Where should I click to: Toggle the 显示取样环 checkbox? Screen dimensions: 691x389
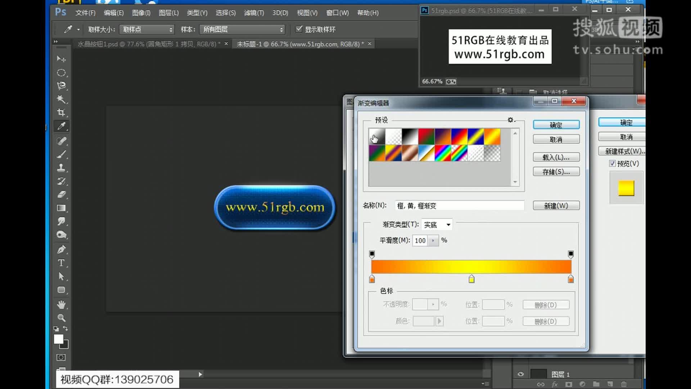299,29
